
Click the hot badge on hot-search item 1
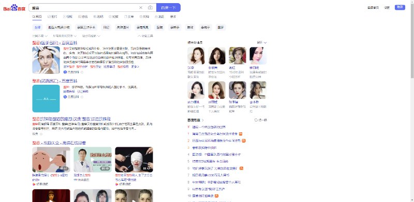pos(241,134)
